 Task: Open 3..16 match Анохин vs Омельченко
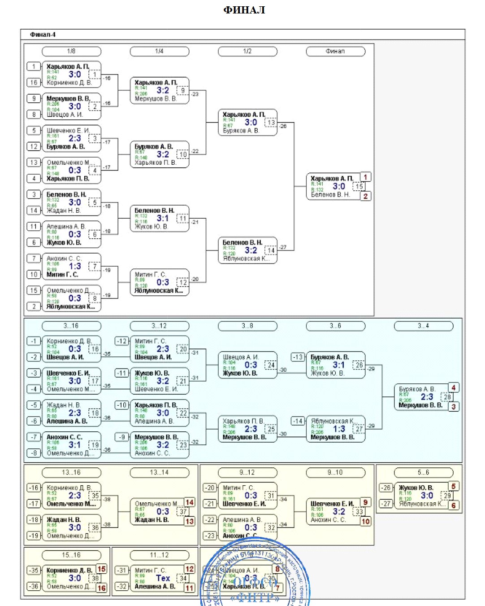72,445
